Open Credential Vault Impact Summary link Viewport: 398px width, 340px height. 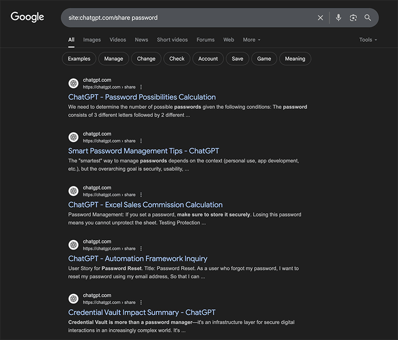pyautogui.click(x=142, y=312)
